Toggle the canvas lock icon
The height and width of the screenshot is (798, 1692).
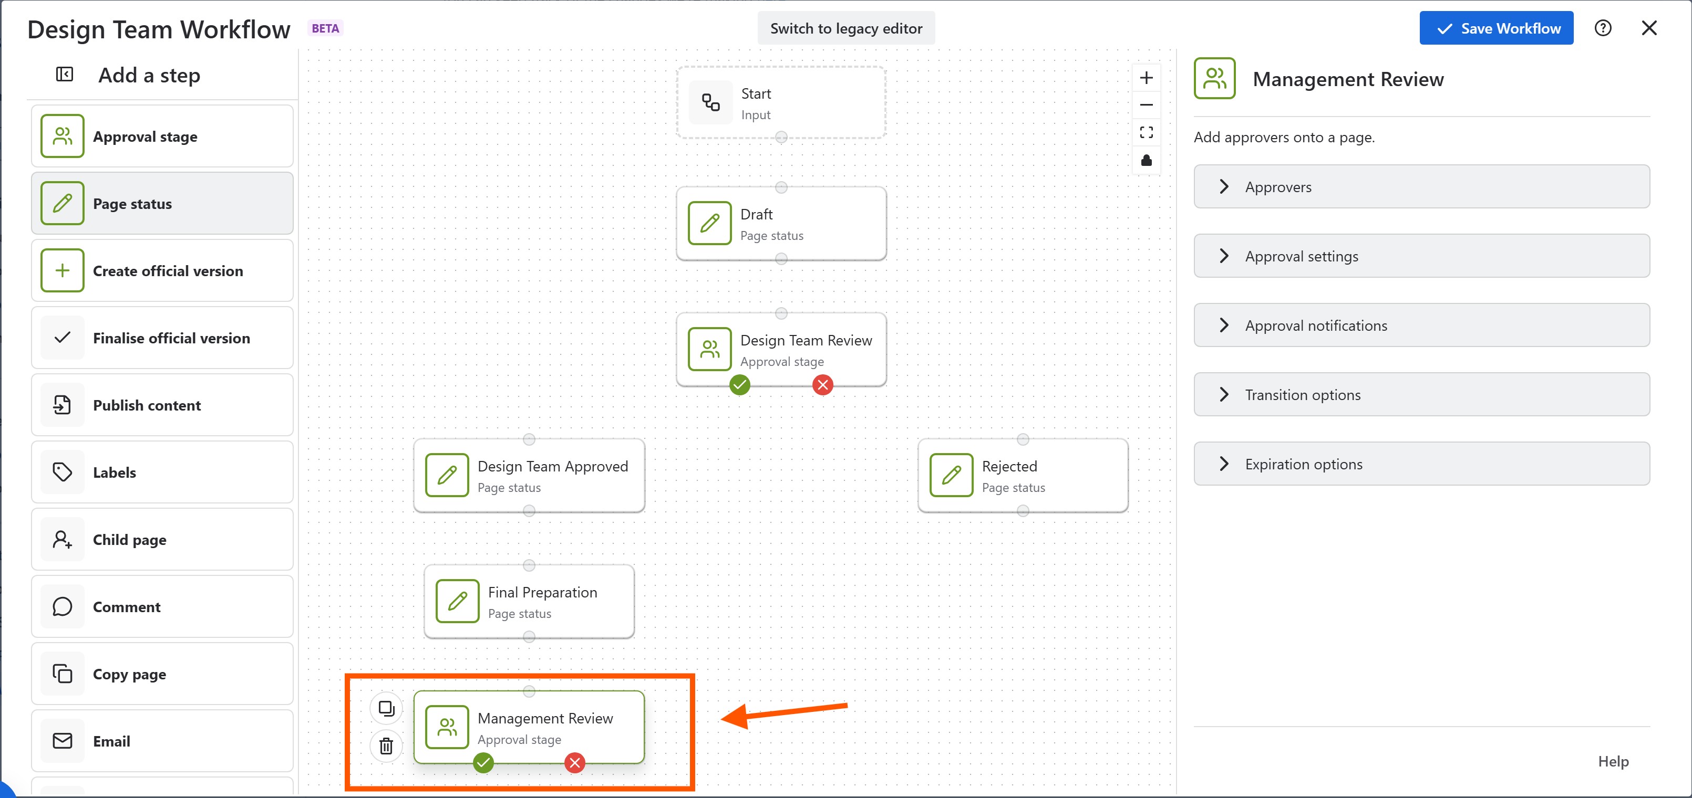pos(1146,160)
